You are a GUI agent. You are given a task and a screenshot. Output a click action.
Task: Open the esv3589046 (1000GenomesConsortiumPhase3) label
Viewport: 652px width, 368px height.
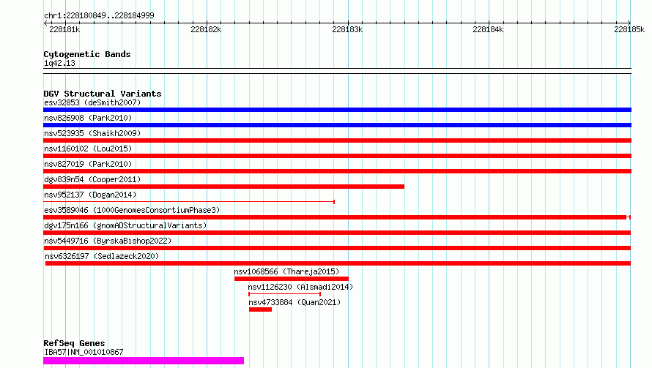click(132, 210)
